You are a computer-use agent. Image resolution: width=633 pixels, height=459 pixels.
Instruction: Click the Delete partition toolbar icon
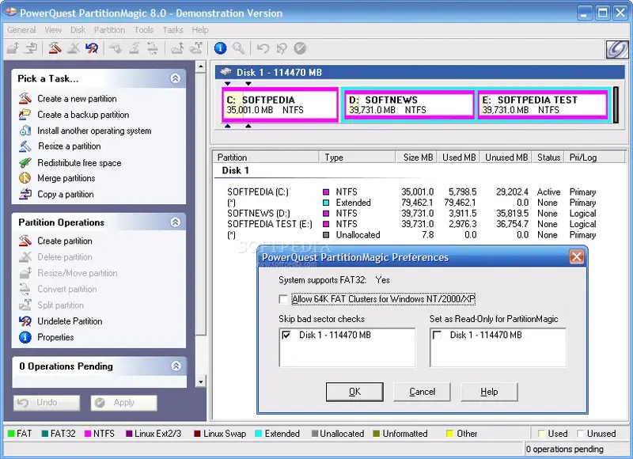73,48
